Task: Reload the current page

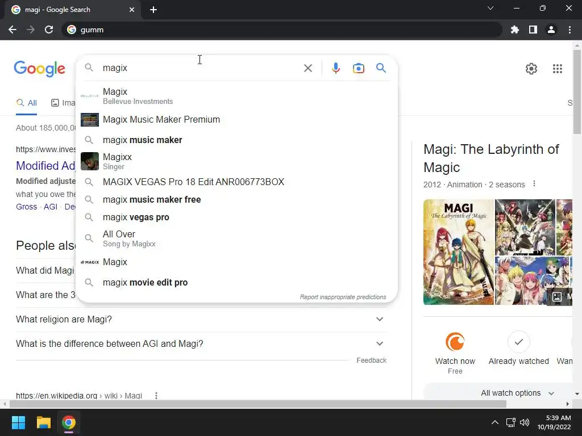Action: 49,30
